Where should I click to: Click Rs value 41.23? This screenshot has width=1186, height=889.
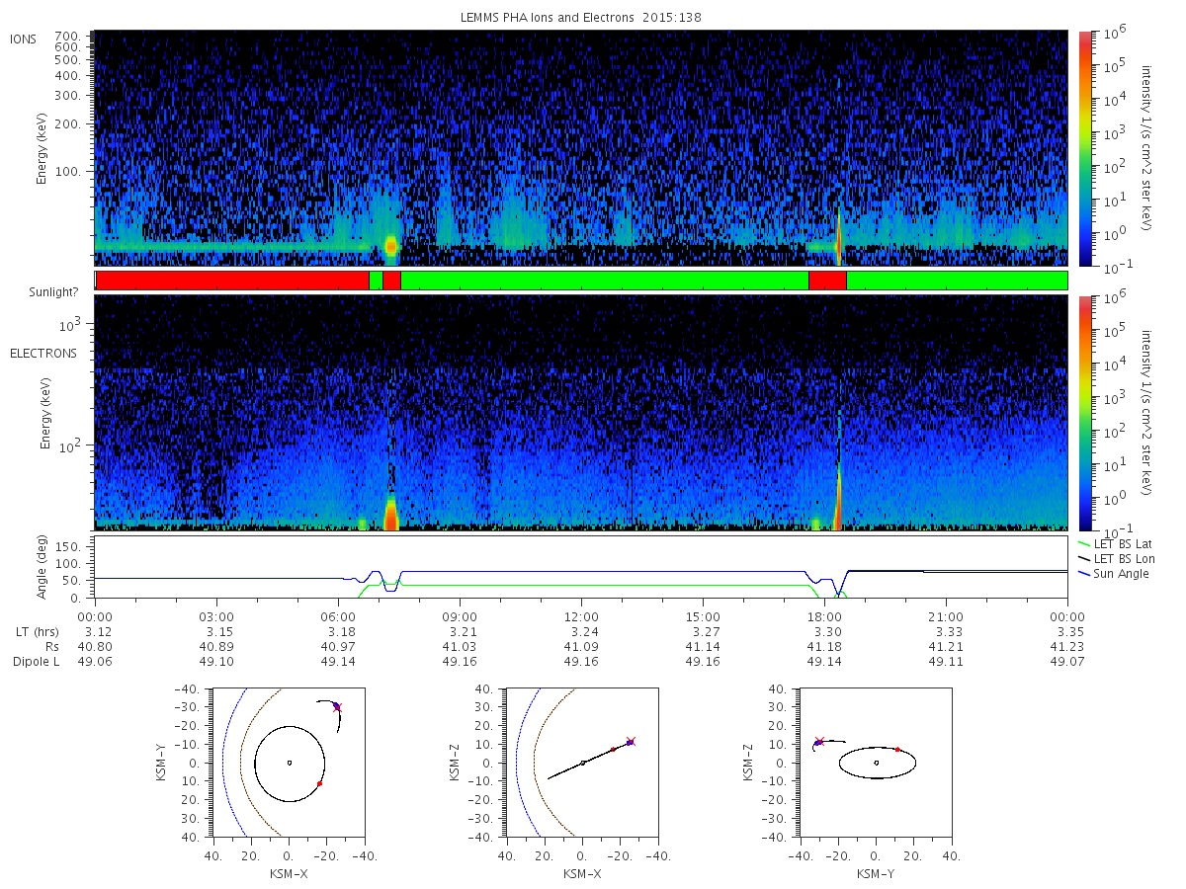click(x=1067, y=646)
